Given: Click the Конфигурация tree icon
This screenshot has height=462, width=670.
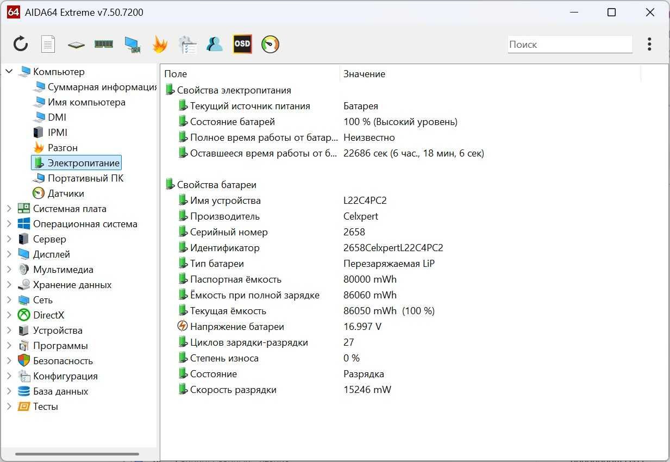Looking at the screenshot, I should [23, 376].
